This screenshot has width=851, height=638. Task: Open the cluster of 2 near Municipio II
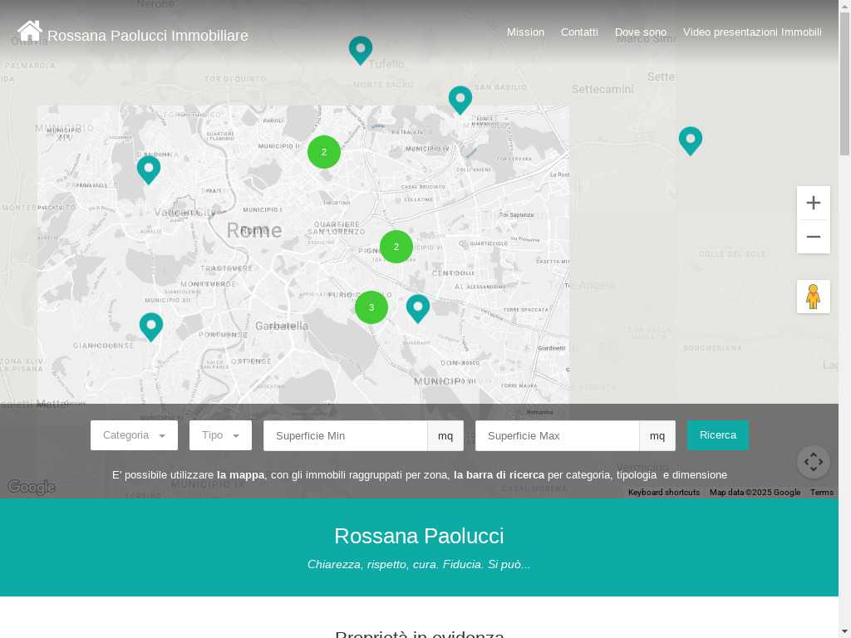point(324,152)
